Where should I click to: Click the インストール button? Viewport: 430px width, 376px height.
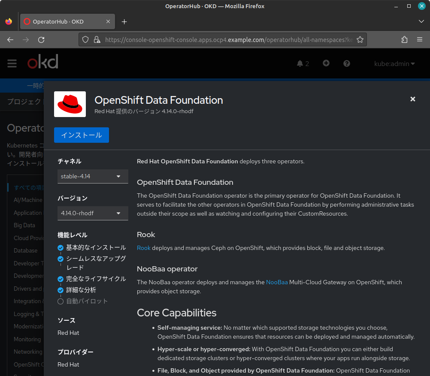(x=81, y=135)
